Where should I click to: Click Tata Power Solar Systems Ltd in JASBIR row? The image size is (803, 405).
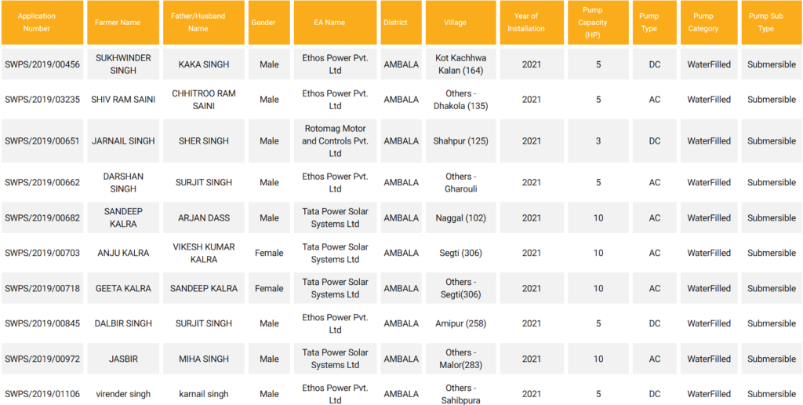click(x=336, y=359)
